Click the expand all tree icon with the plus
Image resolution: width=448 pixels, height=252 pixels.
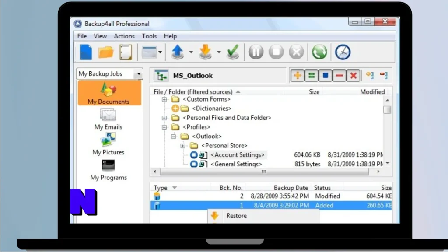click(x=370, y=75)
